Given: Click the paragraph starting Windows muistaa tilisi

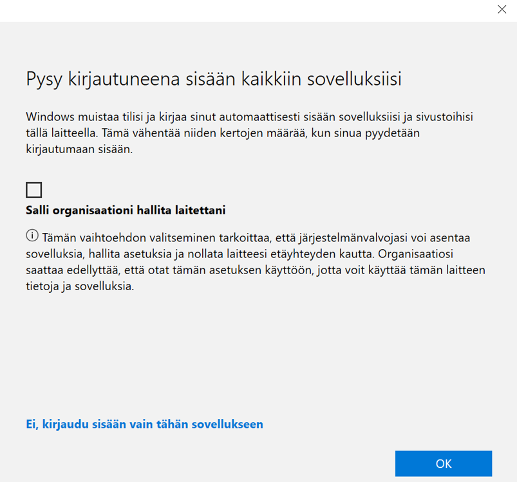Looking at the screenshot, I should point(254,133).
